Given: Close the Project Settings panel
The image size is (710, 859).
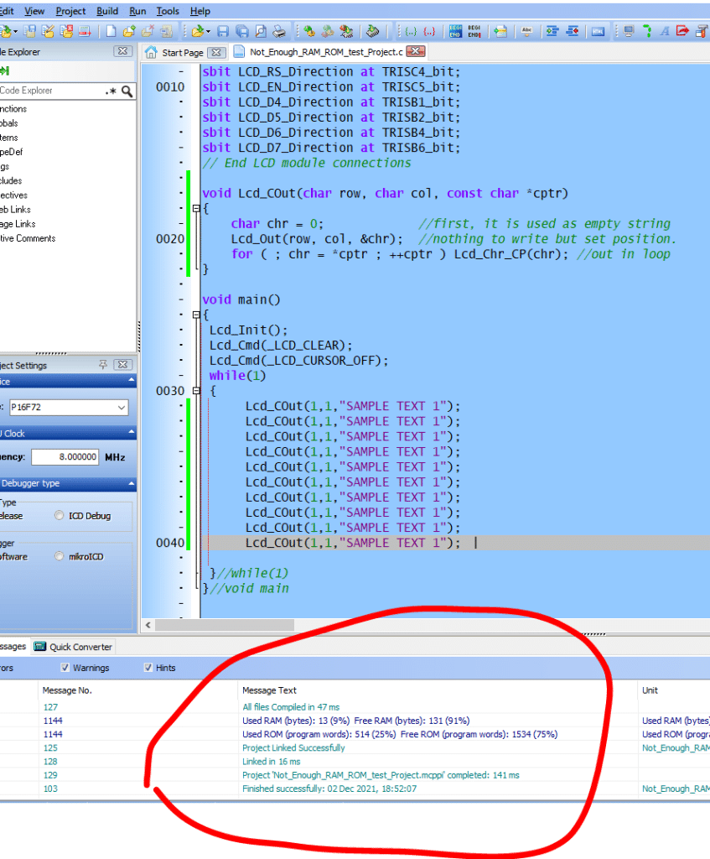Looking at the screenshot, I should (x=123, y=365).
